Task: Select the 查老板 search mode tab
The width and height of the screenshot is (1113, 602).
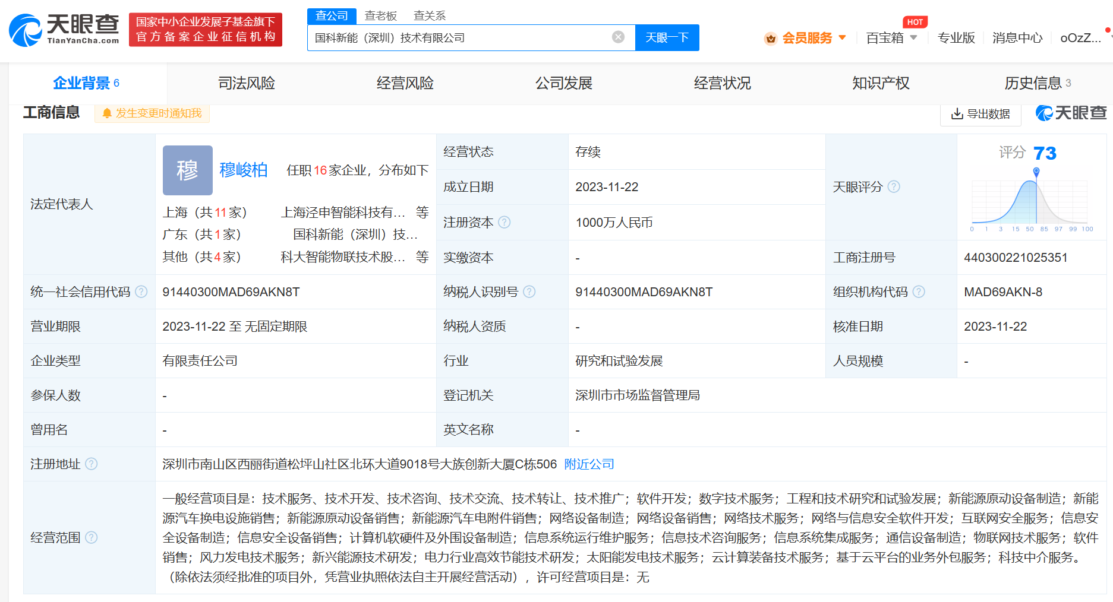Action: (380, 16)
